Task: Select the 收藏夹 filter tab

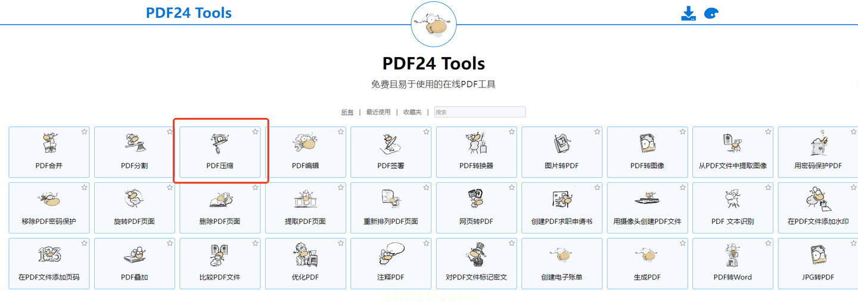Action: [x=412, y=112]
